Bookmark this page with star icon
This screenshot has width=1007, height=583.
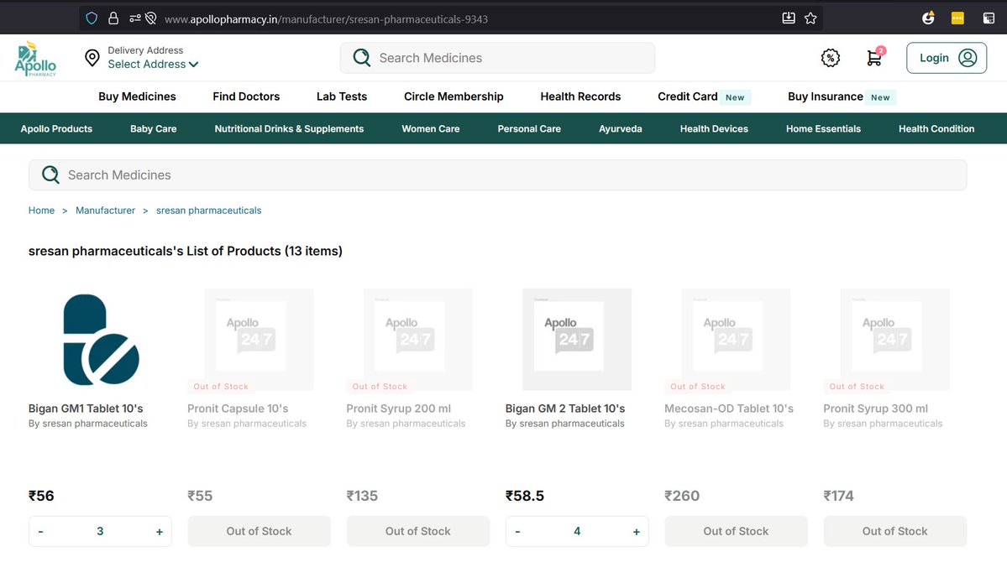[x=810, y=18]
